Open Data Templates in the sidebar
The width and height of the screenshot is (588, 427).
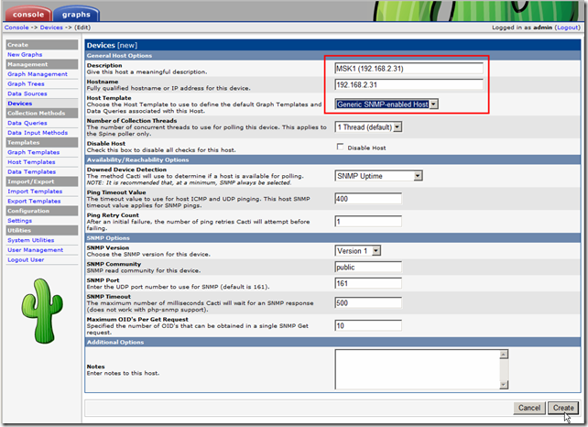pyautogui.click(x=31, y=171)
